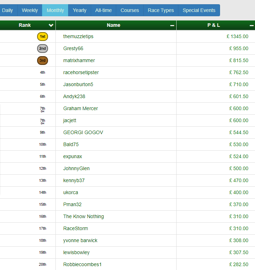255x270 pixels.
Task: Click the gold 1st place badge
Action: click(x=42, y=36)
